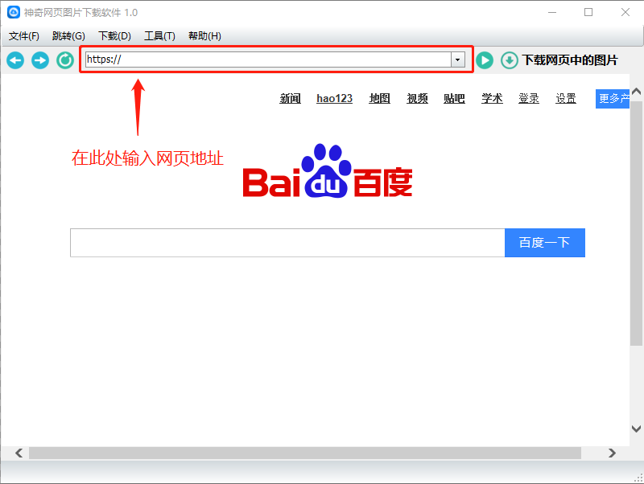Click the green play icon to load page
Screen dimensions: 644x484
pyautogui.click(x=484, y=60)
